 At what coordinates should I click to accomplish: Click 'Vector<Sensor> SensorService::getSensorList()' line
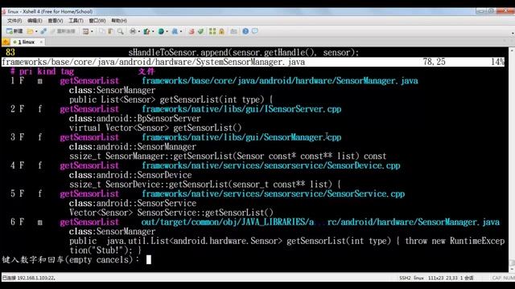coord(171,212)
